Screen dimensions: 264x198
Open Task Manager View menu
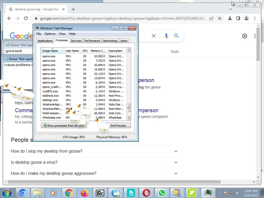tap(62, 34)
